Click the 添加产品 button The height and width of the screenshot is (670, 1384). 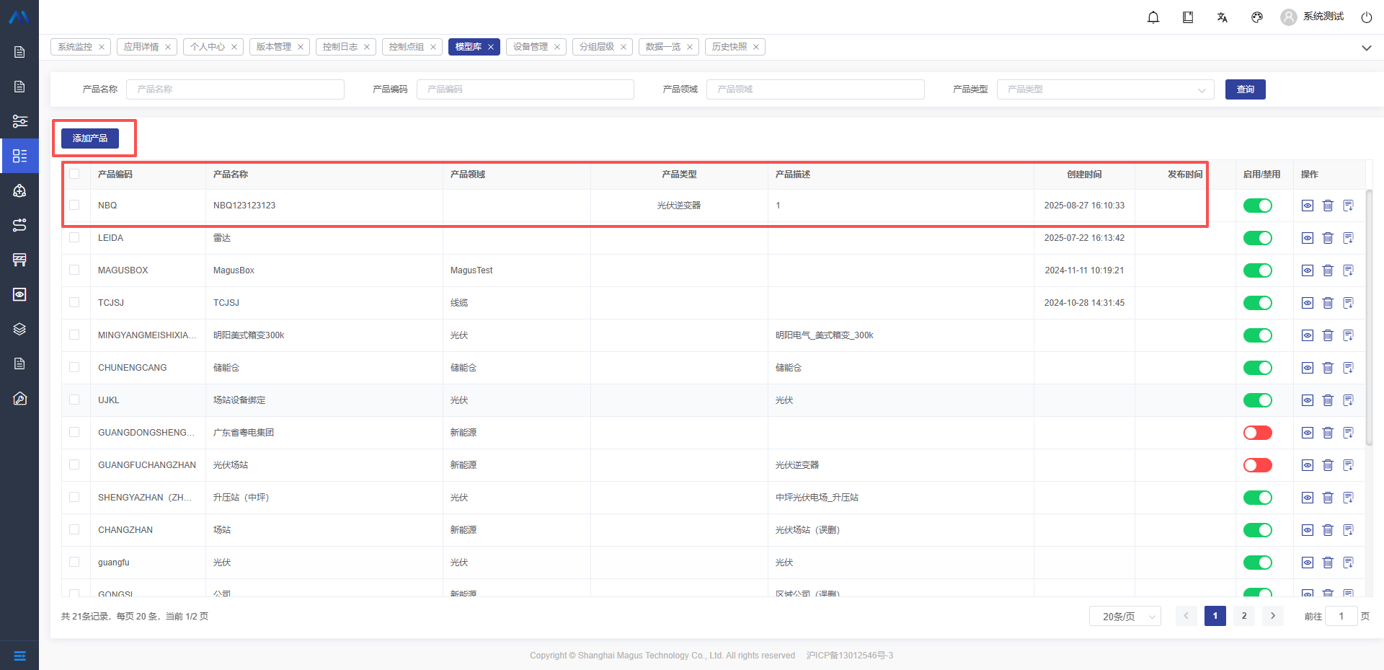[x=90, y=138]
